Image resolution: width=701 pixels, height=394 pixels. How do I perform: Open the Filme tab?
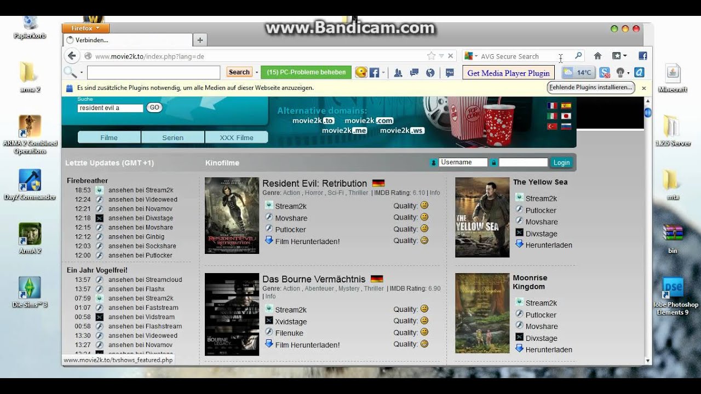click(109, 137)
